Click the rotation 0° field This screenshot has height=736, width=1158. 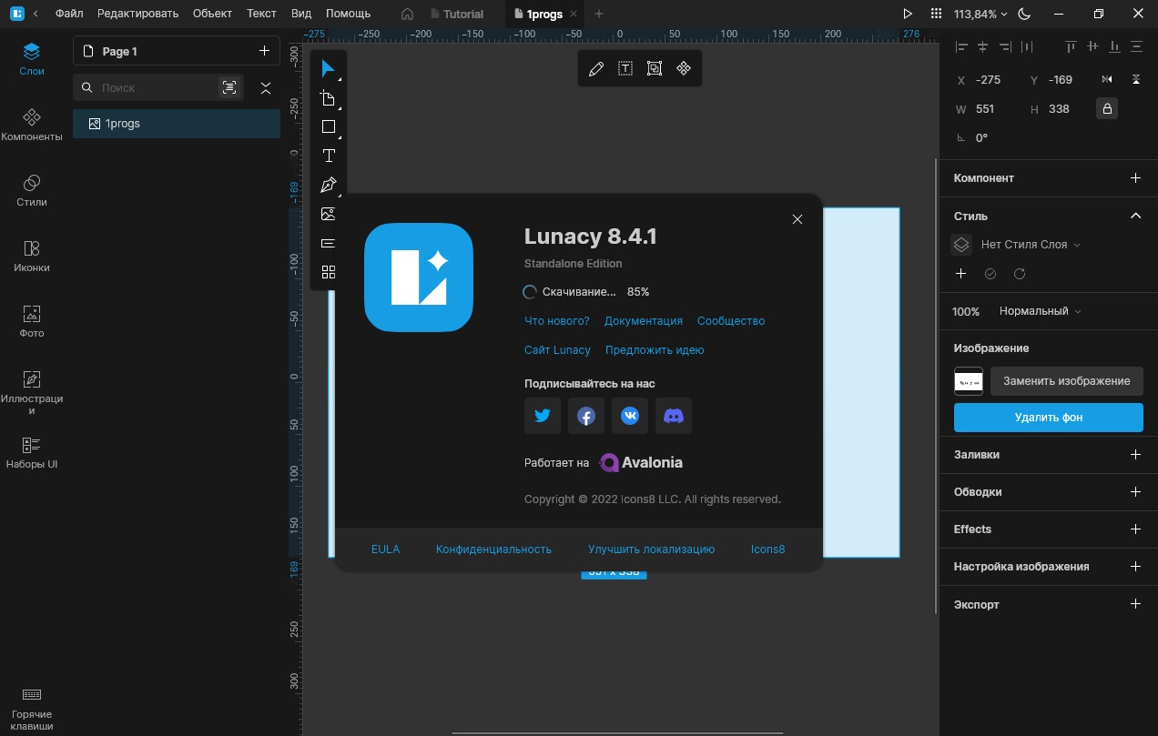tap(981, 138)
